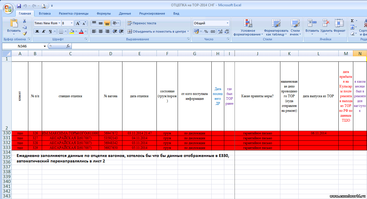
Task: Redo the last undone action
Action: click(34, 5)
